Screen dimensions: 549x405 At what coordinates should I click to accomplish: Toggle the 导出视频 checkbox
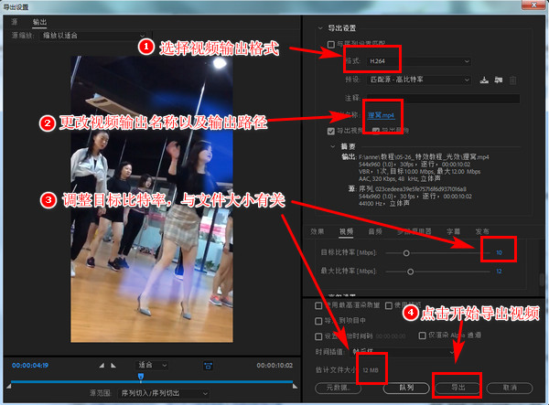[330, 131]
